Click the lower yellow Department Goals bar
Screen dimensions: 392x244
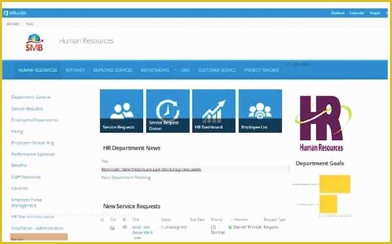point(328,204)
